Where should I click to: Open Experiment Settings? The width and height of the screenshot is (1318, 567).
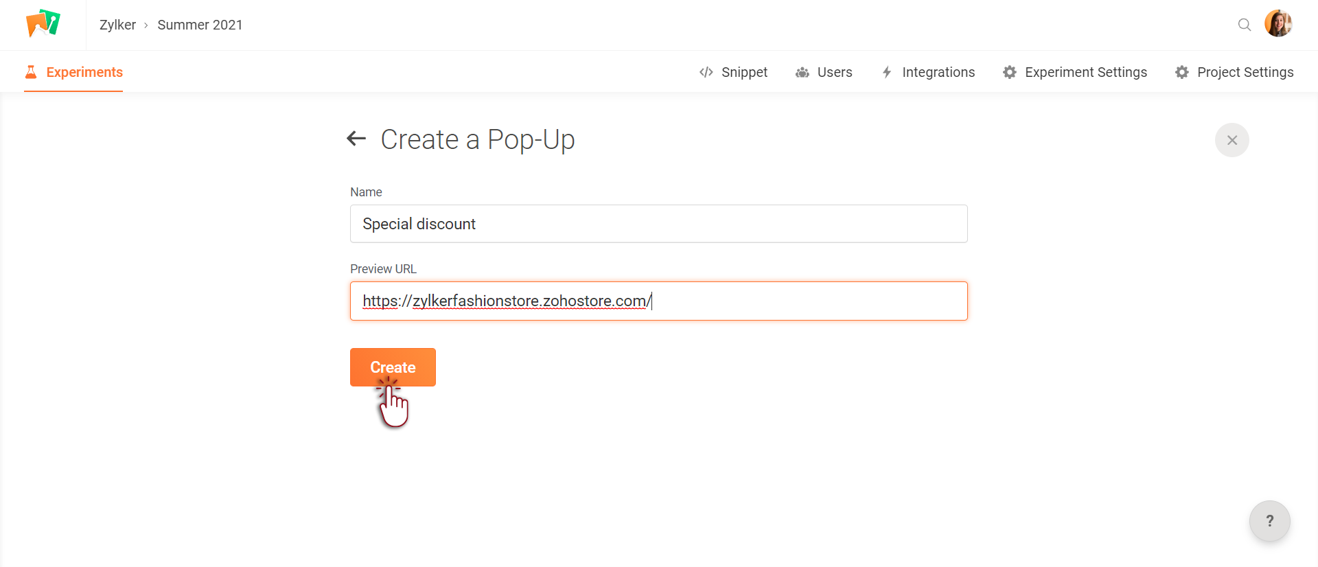[x=1075, y=72]
